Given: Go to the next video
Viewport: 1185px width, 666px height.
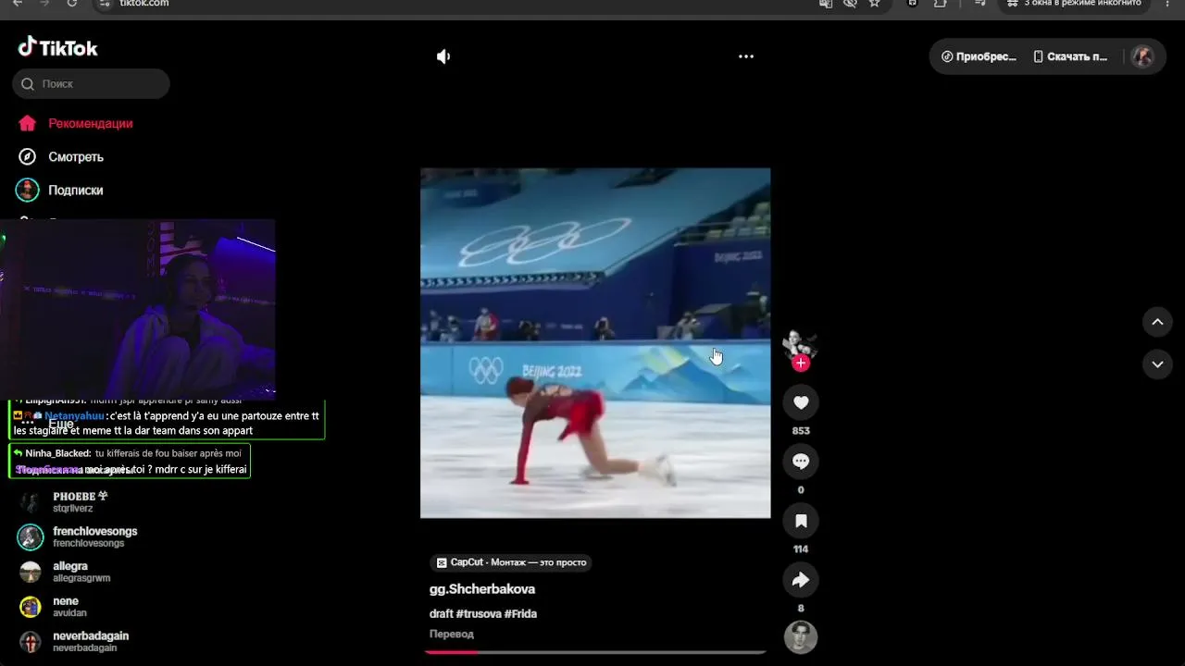Looking at the screenshot, I should click(1157, 364).
